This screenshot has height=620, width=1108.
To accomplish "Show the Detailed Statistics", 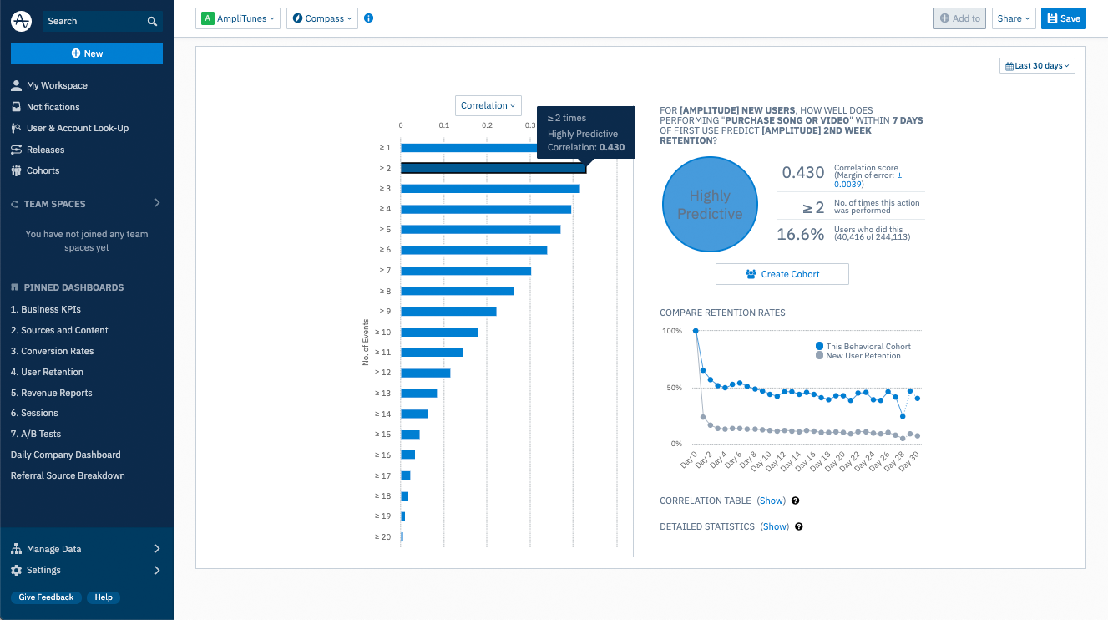I will click(x=775, y=526).
